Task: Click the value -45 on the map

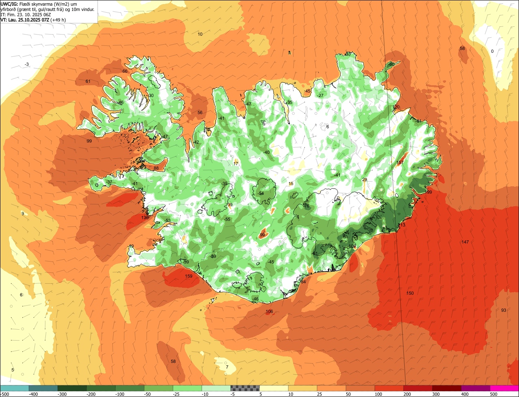Action: pos(271,262)
